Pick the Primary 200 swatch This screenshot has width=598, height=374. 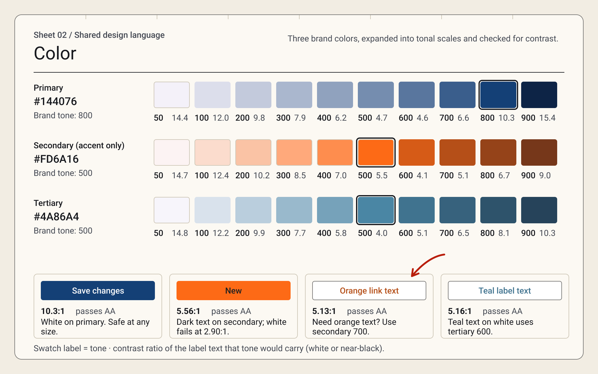[x=253, y=95]
